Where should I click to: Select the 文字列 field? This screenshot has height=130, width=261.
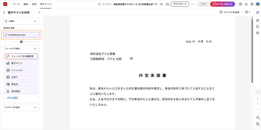point(21,77)
